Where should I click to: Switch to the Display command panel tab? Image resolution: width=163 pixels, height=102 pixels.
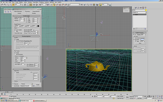coord(143,8)
